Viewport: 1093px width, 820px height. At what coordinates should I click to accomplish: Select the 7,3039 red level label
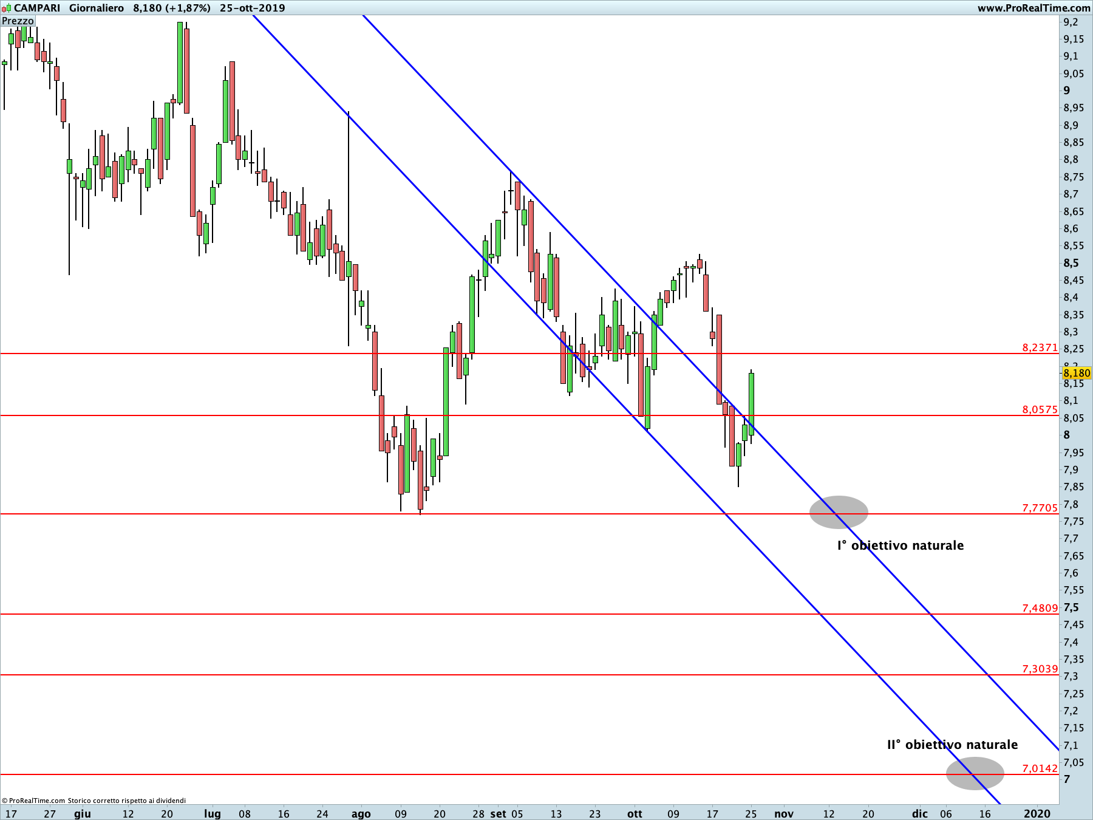click(1040, 669)
